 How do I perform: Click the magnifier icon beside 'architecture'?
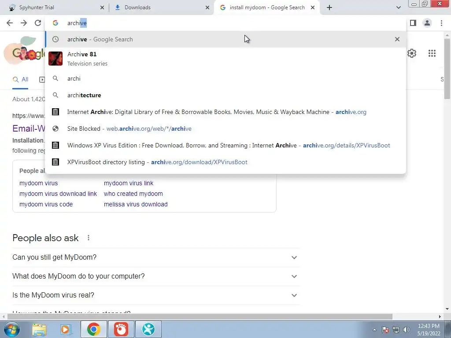pos(55,95)
